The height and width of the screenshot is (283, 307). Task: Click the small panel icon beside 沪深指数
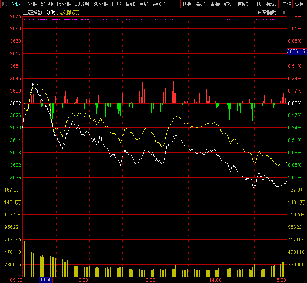[283, 12]
